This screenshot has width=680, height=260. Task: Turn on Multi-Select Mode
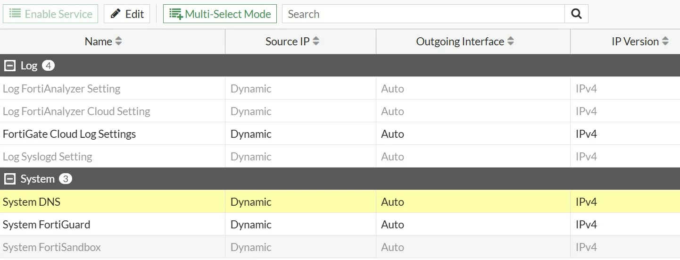220,14
